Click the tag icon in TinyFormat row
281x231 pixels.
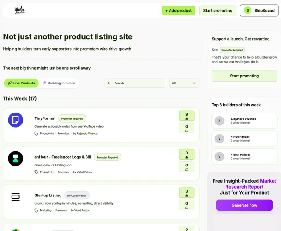[36, 134]
